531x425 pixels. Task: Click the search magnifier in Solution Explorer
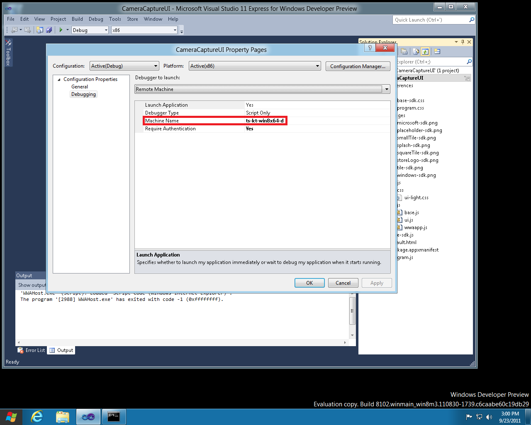[x=469, y=61]
